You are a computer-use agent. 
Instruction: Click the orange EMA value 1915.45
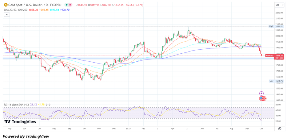(x=44, y=10)
